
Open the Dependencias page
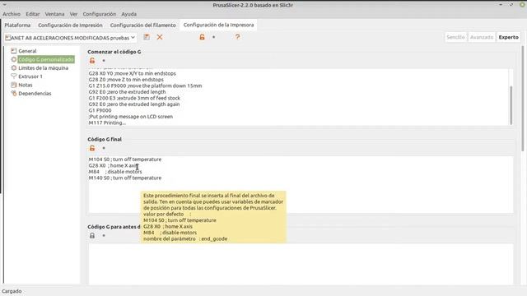35,93
